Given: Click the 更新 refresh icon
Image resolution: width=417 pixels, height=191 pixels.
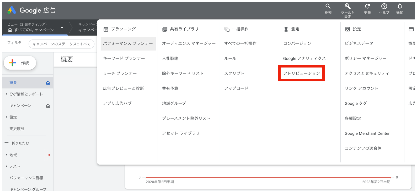Looking at the screenshot, I should 367,6.
